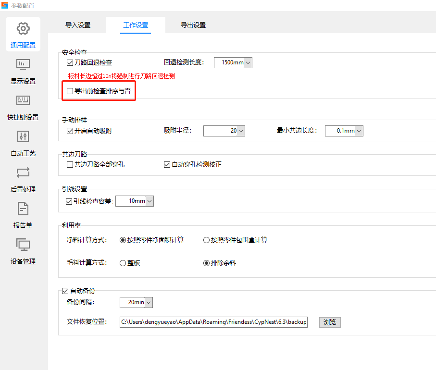Open 后置处理 loop arrows icon
Viewport: 436px width, 370px height.
click(x=23, y=173)
